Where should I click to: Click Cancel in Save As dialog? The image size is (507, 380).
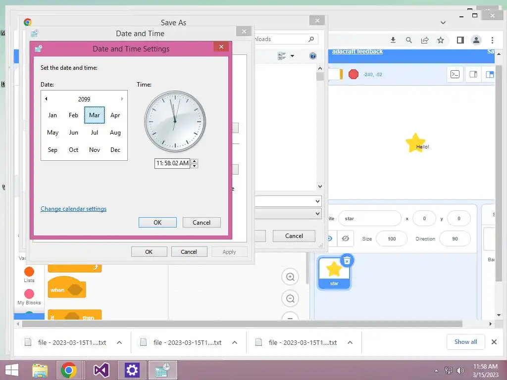point(294,236)
